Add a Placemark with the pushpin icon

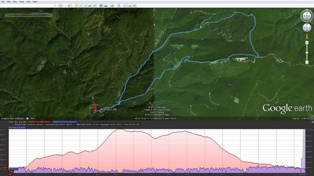point(76,5)
